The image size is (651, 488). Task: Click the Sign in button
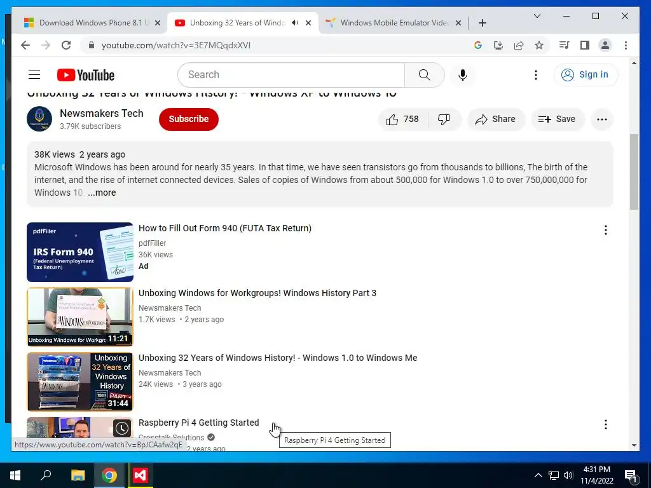586,75
